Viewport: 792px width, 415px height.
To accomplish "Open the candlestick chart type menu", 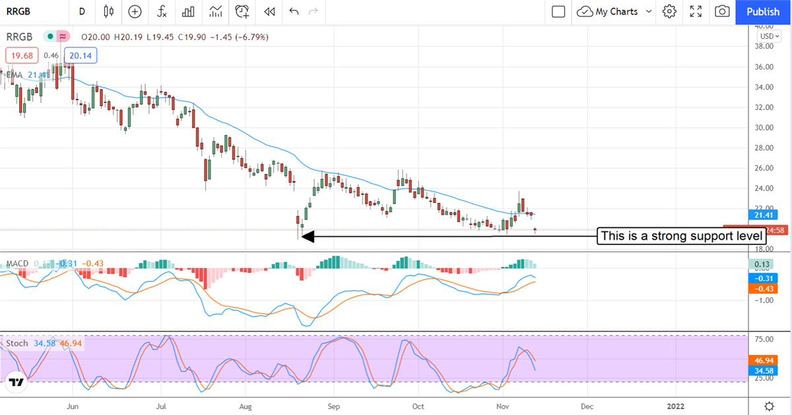I will [109, 11].
